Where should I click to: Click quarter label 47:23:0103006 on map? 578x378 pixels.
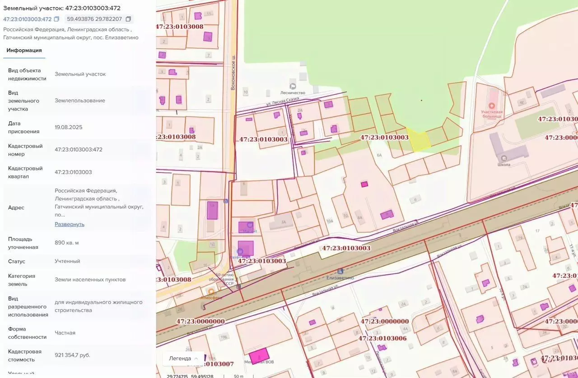pyautogui.click(x=382, y=338)
